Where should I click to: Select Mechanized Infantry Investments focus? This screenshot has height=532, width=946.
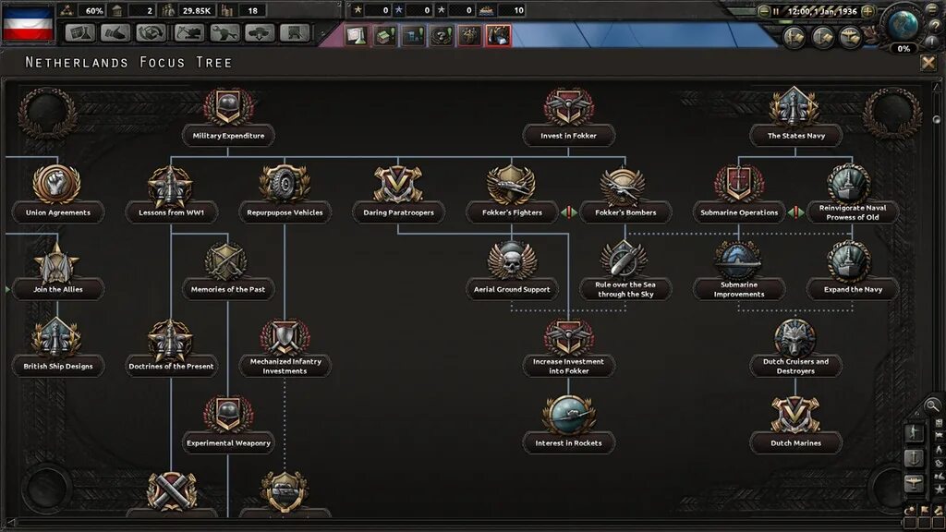pyautogui.click(x=285, y=347)
